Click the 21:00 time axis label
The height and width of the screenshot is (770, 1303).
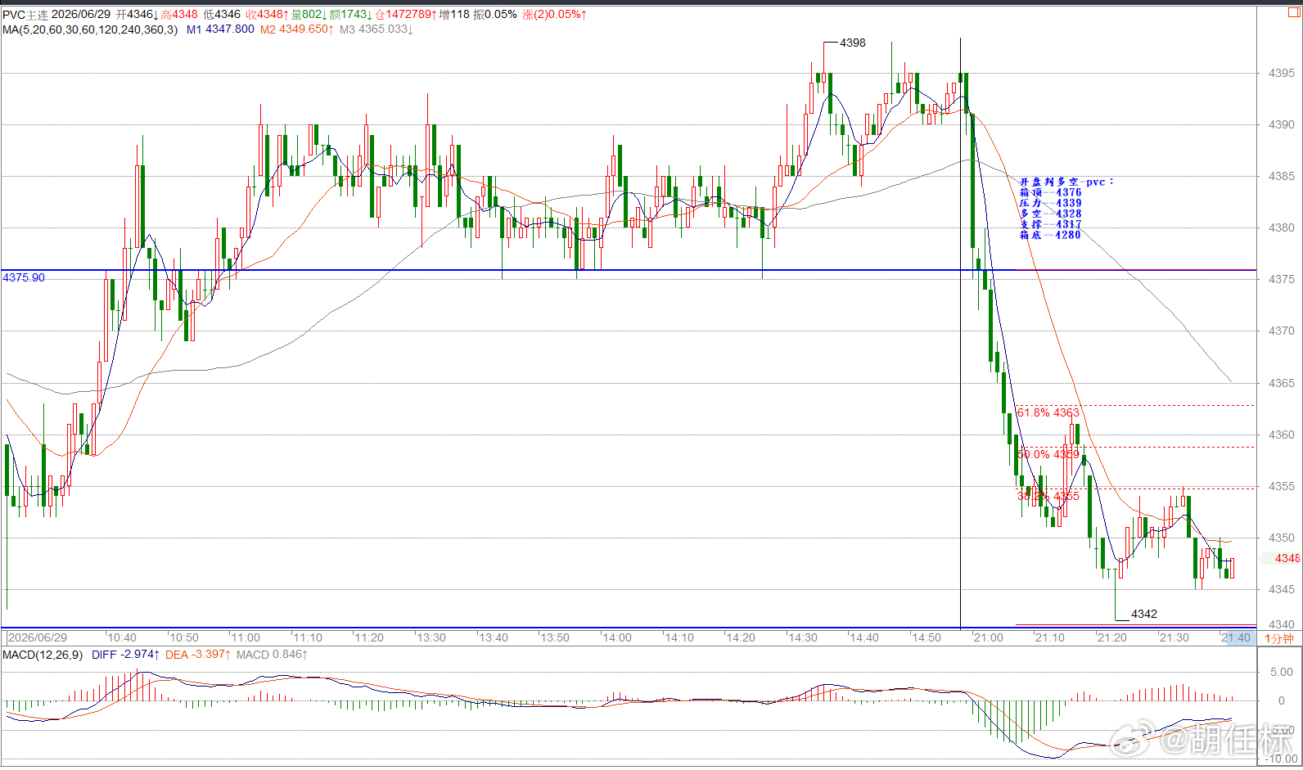[988, 637]
